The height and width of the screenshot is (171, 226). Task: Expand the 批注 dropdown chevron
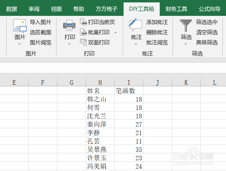click(x=136, y=44)
